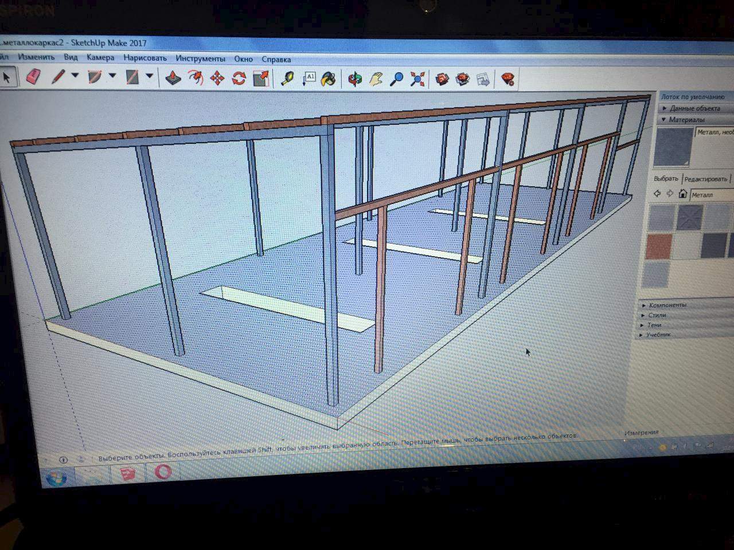This screenshot has height=550, width=734.
Task: Activate the Paint Bucket tool
Action: click(x=329, y=78)
